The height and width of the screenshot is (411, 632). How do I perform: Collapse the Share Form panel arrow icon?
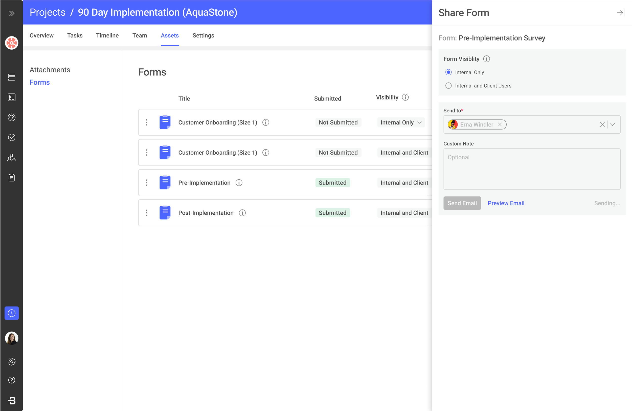(x=621, y=13)
